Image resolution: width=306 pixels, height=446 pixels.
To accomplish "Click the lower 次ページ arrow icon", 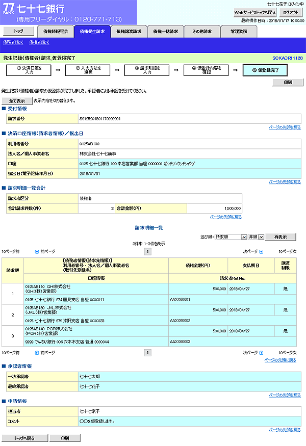I will pyautogui.click(x=261, y=353).
